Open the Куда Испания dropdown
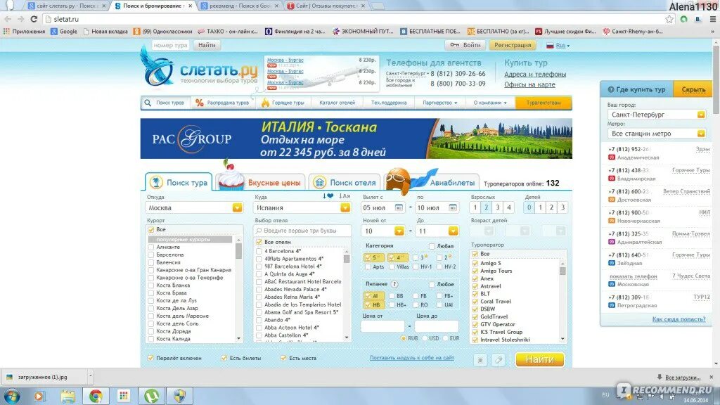Viewport: 720px width, 405px height. coord(345,207)
